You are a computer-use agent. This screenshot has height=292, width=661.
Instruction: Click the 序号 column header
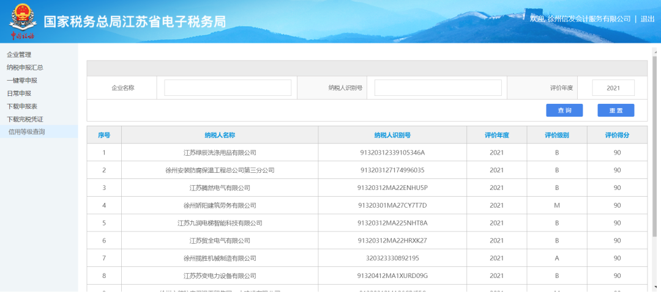coord(104,135)
